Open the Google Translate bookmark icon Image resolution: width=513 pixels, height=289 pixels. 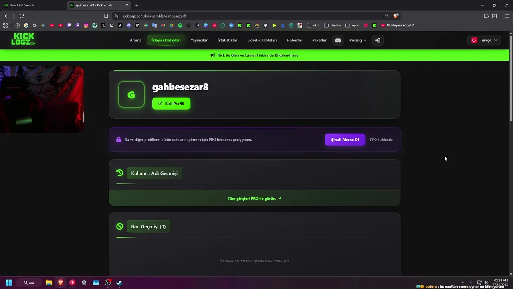(154, 25)
